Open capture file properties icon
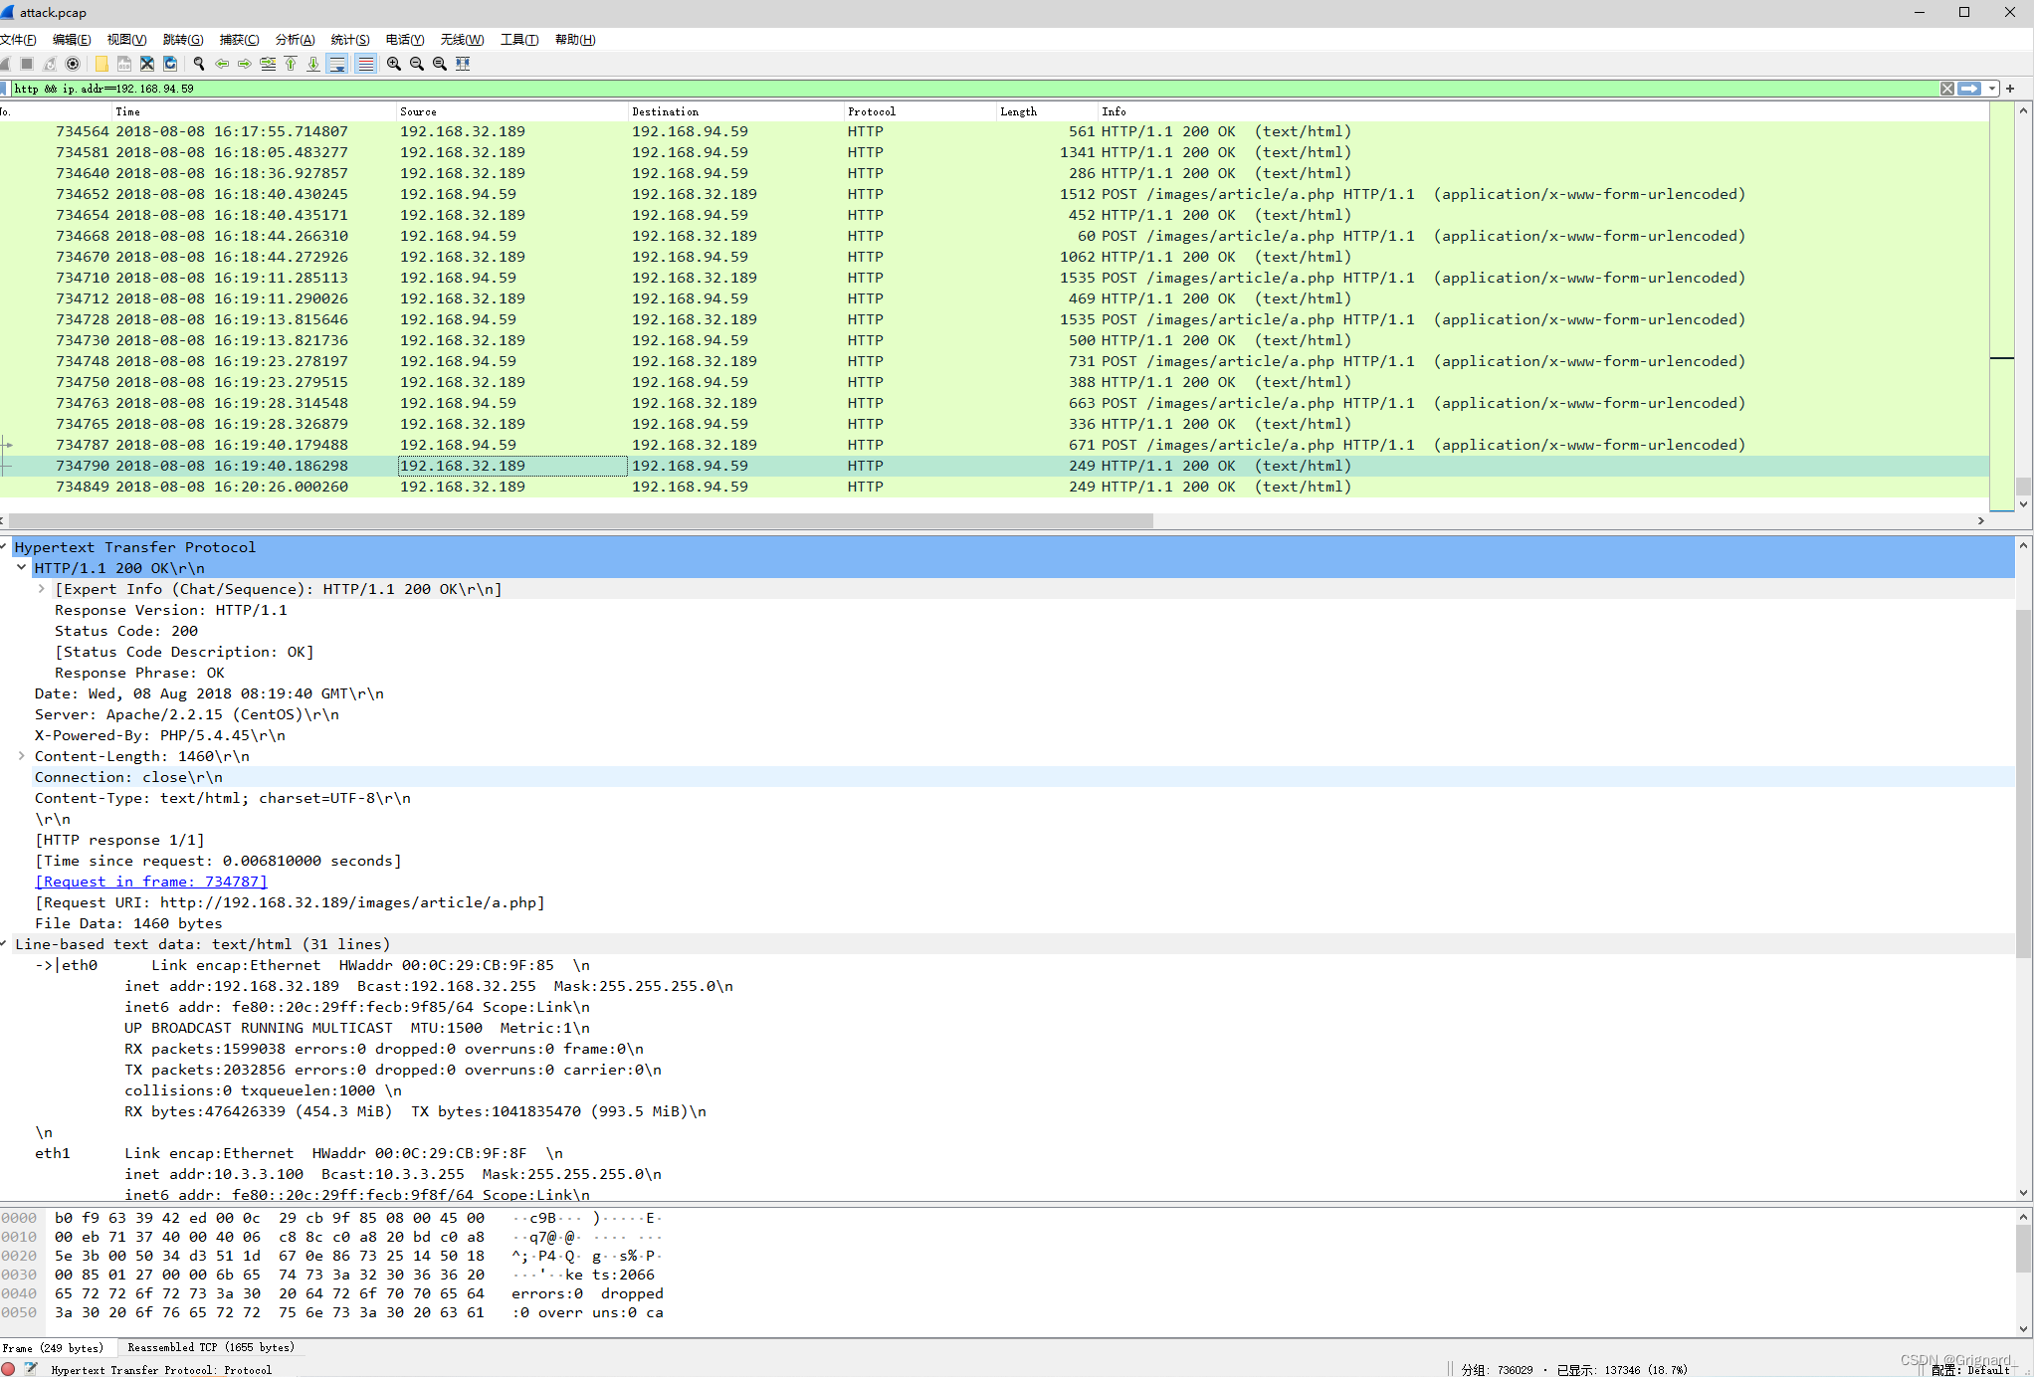 tap(31, 1369)
